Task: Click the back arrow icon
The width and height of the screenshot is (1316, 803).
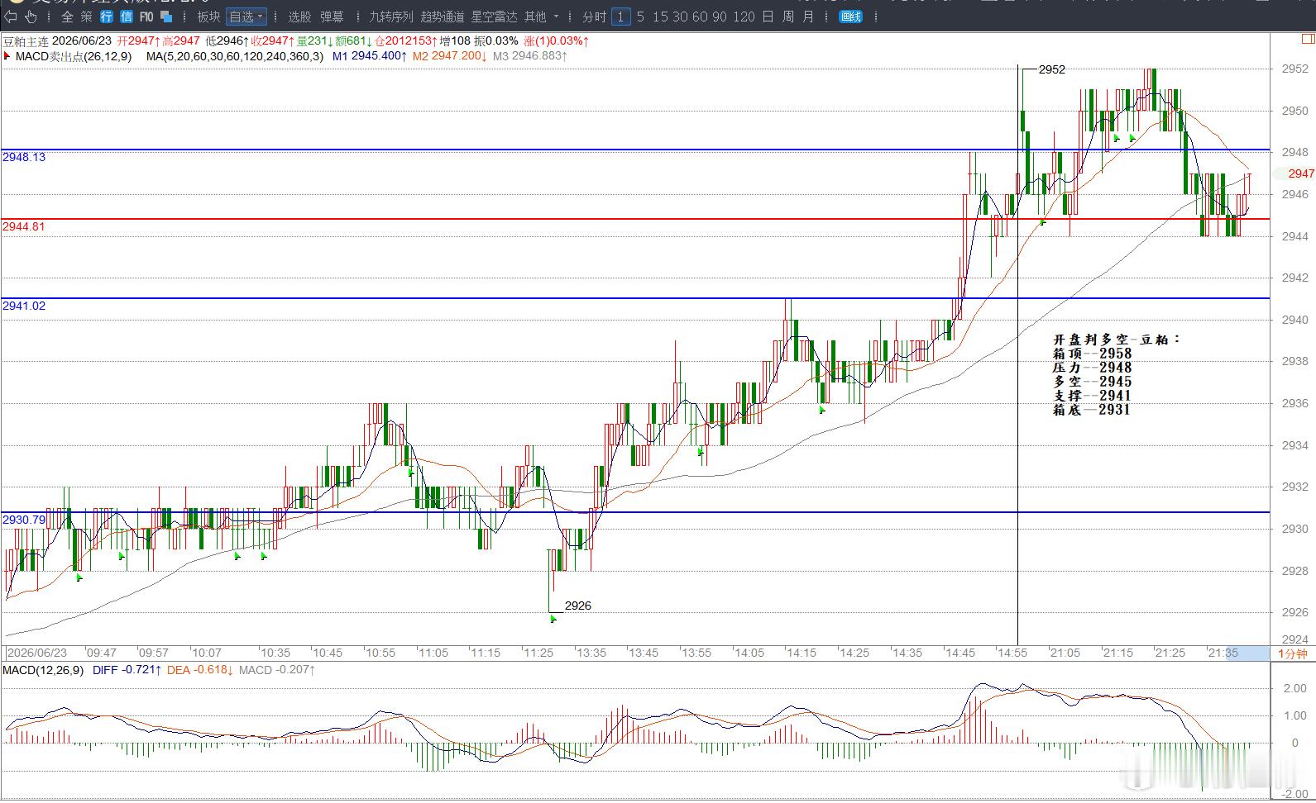Action: point(11,17)
